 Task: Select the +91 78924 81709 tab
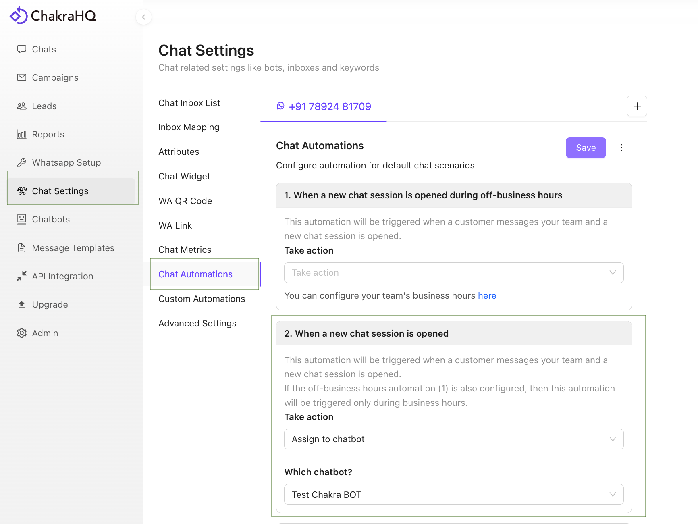point(324,106)
